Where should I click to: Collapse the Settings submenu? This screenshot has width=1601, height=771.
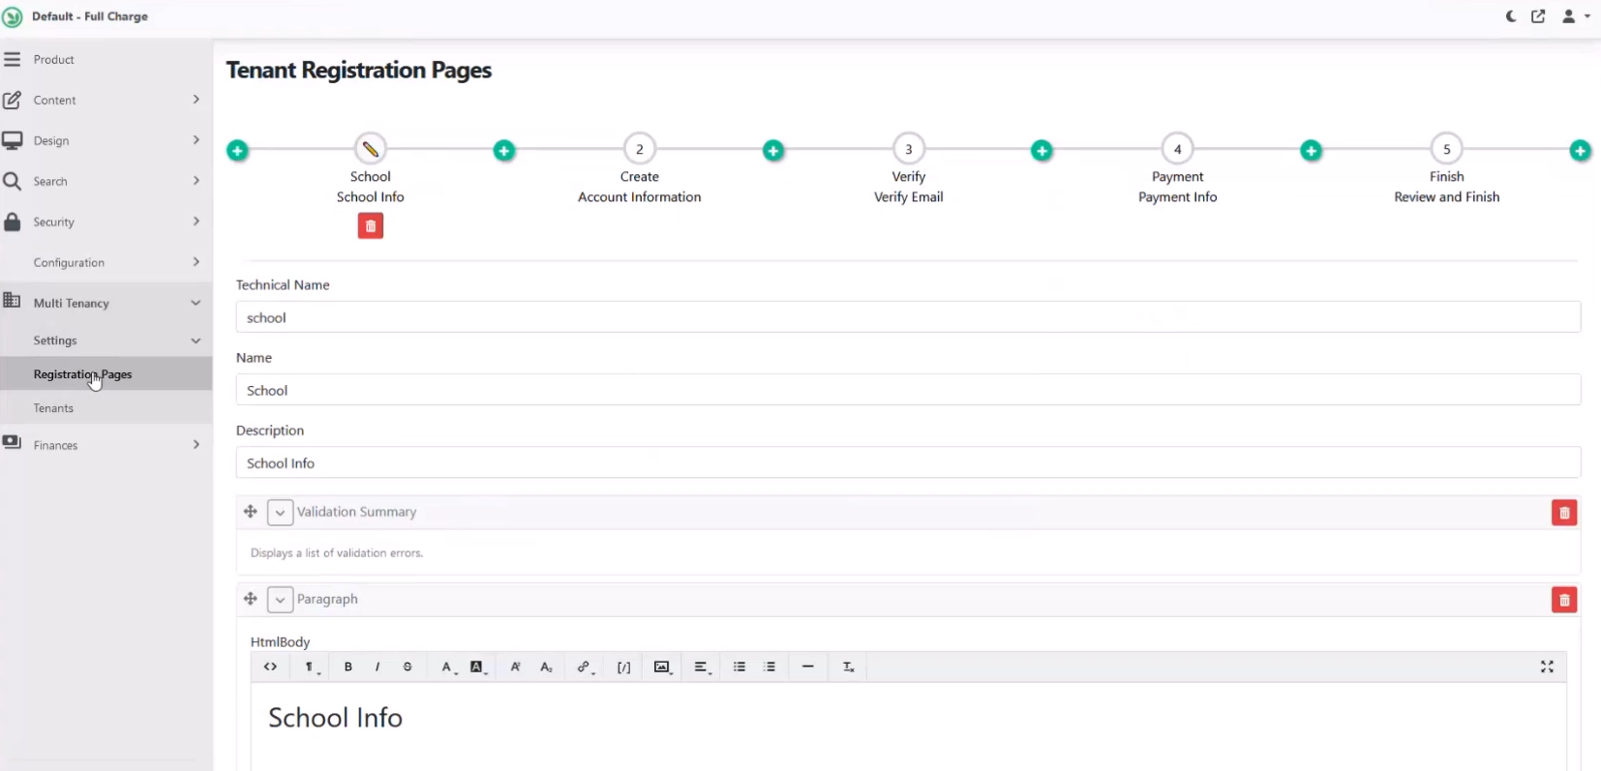(x=106, y=341)
